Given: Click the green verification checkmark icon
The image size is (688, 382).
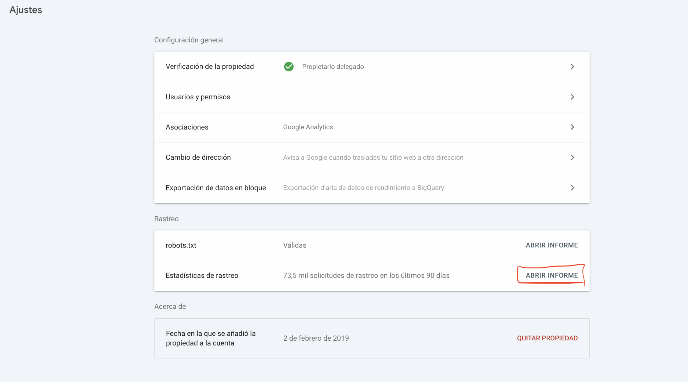Looking at the screenshot, I should (x=289, y=67).
